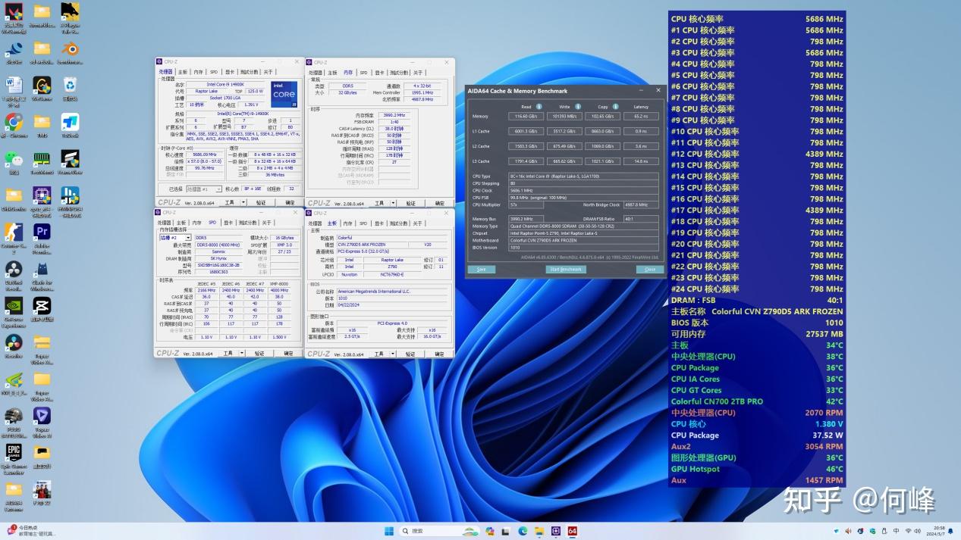Launch Counter-Strike desktop shortcut

tap(14, 233)
